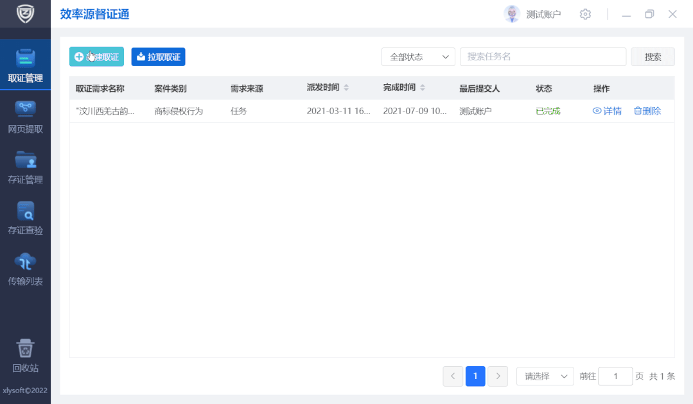Click the 测试账户 user avatar
The image size is (693, 404).
[512, 13]
